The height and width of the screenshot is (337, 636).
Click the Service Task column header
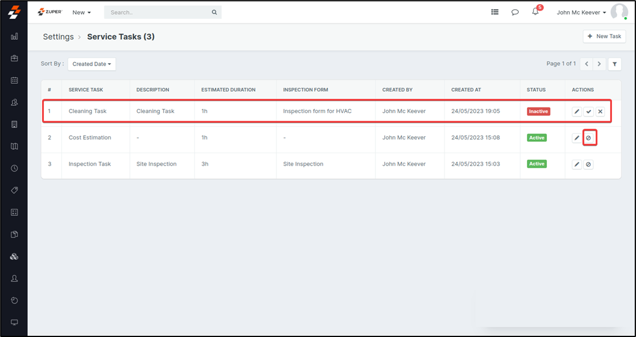coord(86,90)
